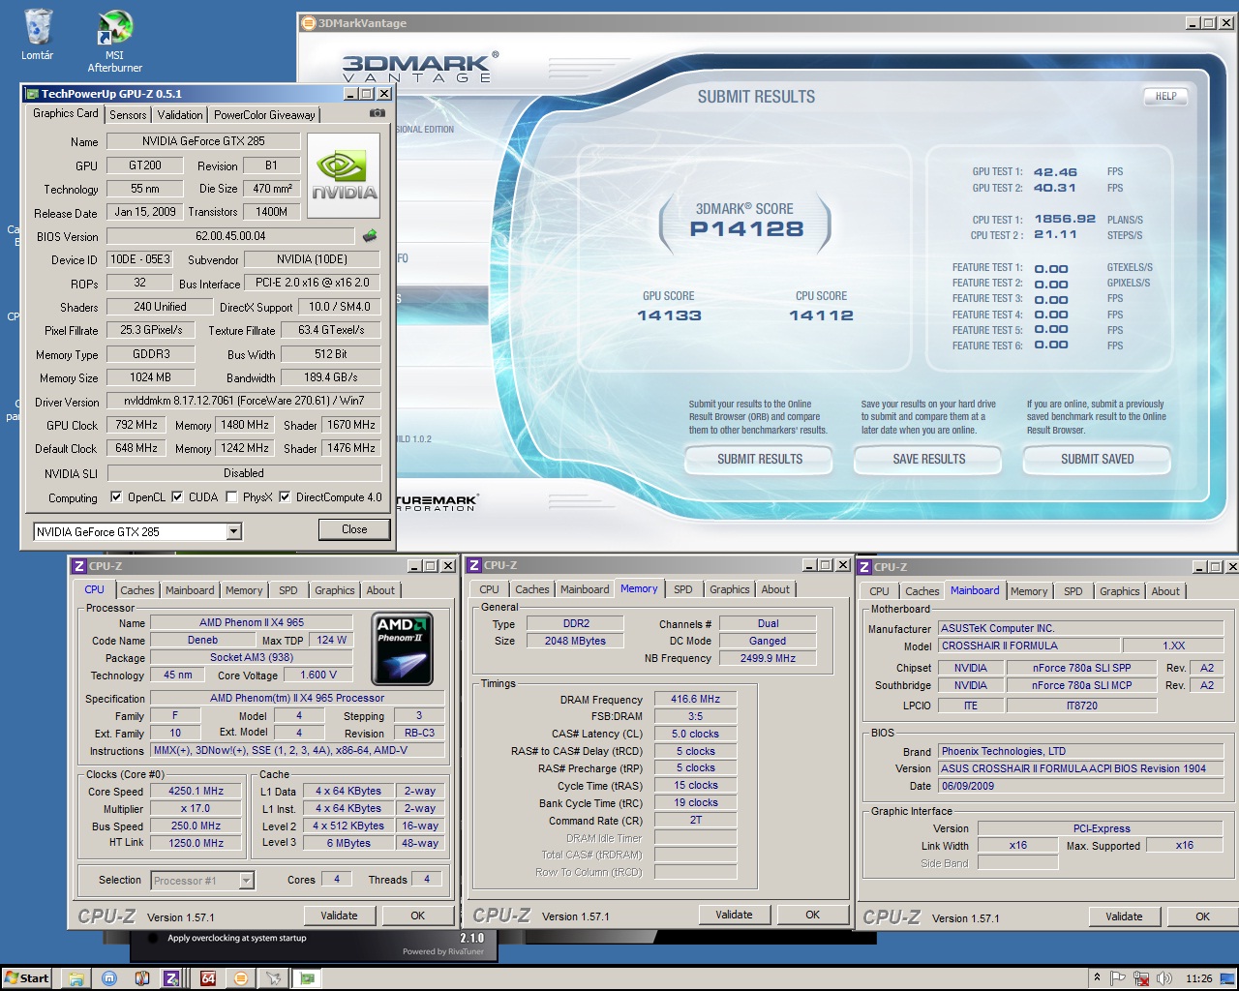Open the About tab in the CPU window
The image size is (1239, 991).
(x=380, y=590)
